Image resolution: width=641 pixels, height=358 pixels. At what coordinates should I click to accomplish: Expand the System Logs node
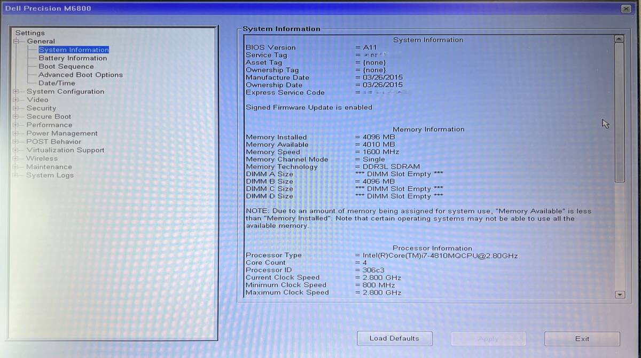(x=16, y=175)
